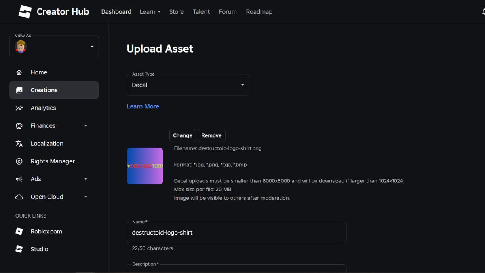Follow the Learn More link
This screenshot has height=273, width=485.
(x=143, y=106)
